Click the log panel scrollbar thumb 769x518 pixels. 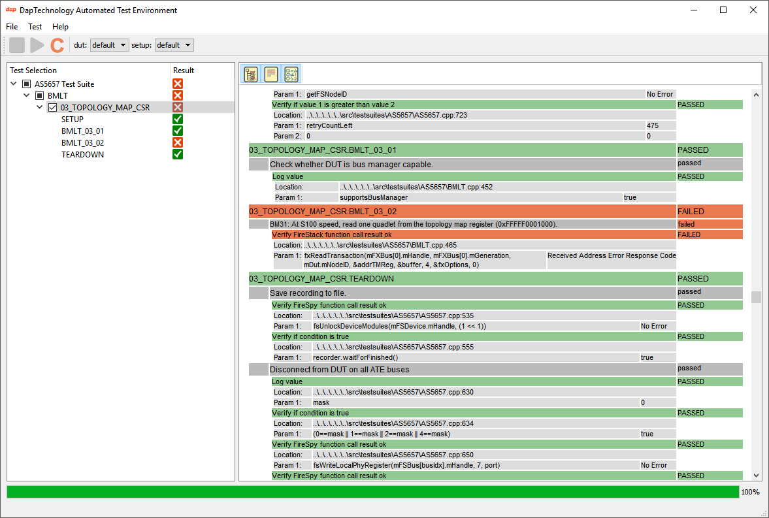(756, 297)
